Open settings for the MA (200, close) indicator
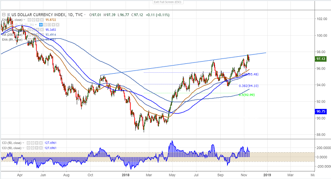The image size is (331, 179). pyautogui.click(x=33, y=35)
